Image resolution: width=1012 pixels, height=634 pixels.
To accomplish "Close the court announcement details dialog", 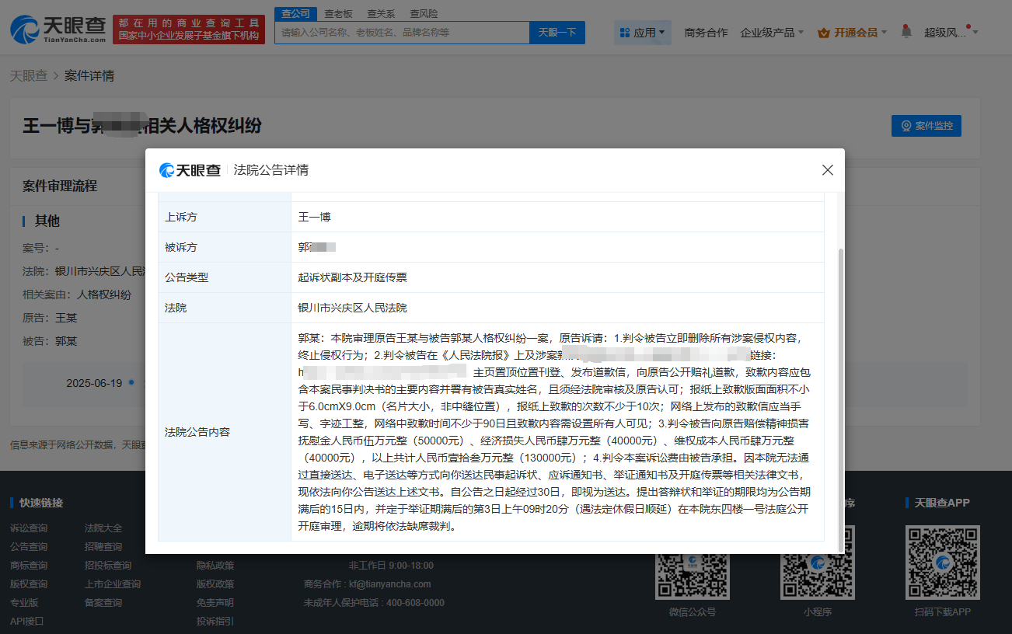I will pyautogui.click(x=828, y=170).
